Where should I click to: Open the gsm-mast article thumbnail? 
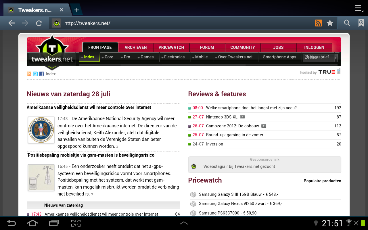tap(41, 178)
